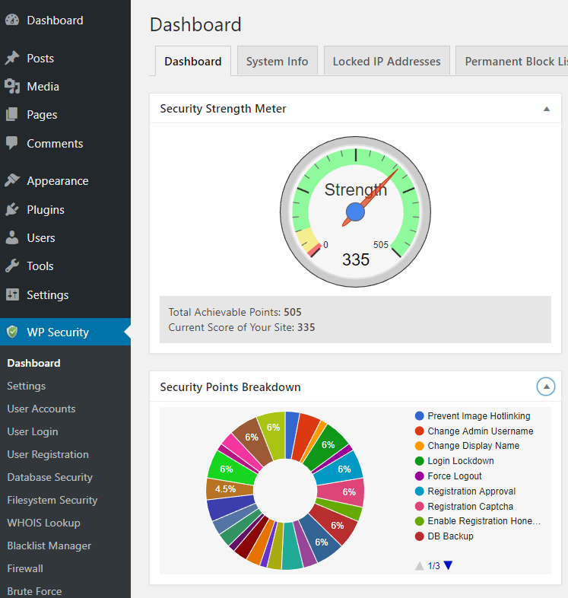The height and width of the screenshot is (598, 568).
Task: Open Plugins in the admin menu
Action: (x=46, y=210)
